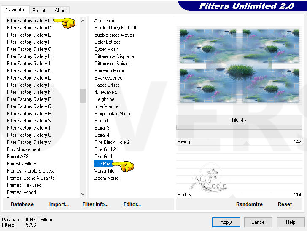Viewport: 307px width, 231px height.
Task: Select Filter Factory Gallery C category
Action: click(29, 21)
